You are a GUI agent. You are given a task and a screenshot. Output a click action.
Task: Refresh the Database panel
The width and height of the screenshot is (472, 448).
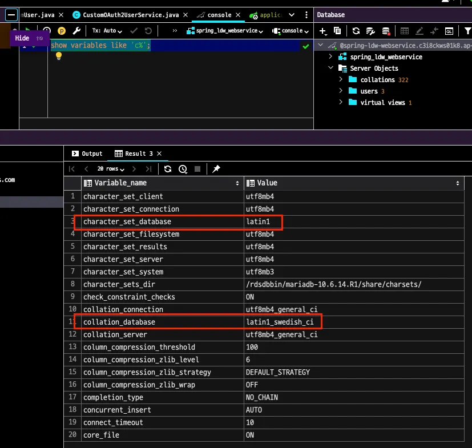pyautogui.click(x=356, y=31)
